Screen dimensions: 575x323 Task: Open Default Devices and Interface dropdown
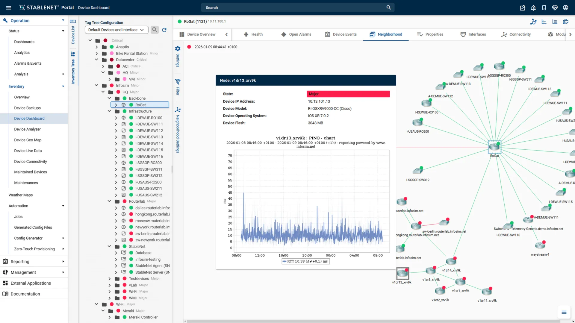point(116,30)
